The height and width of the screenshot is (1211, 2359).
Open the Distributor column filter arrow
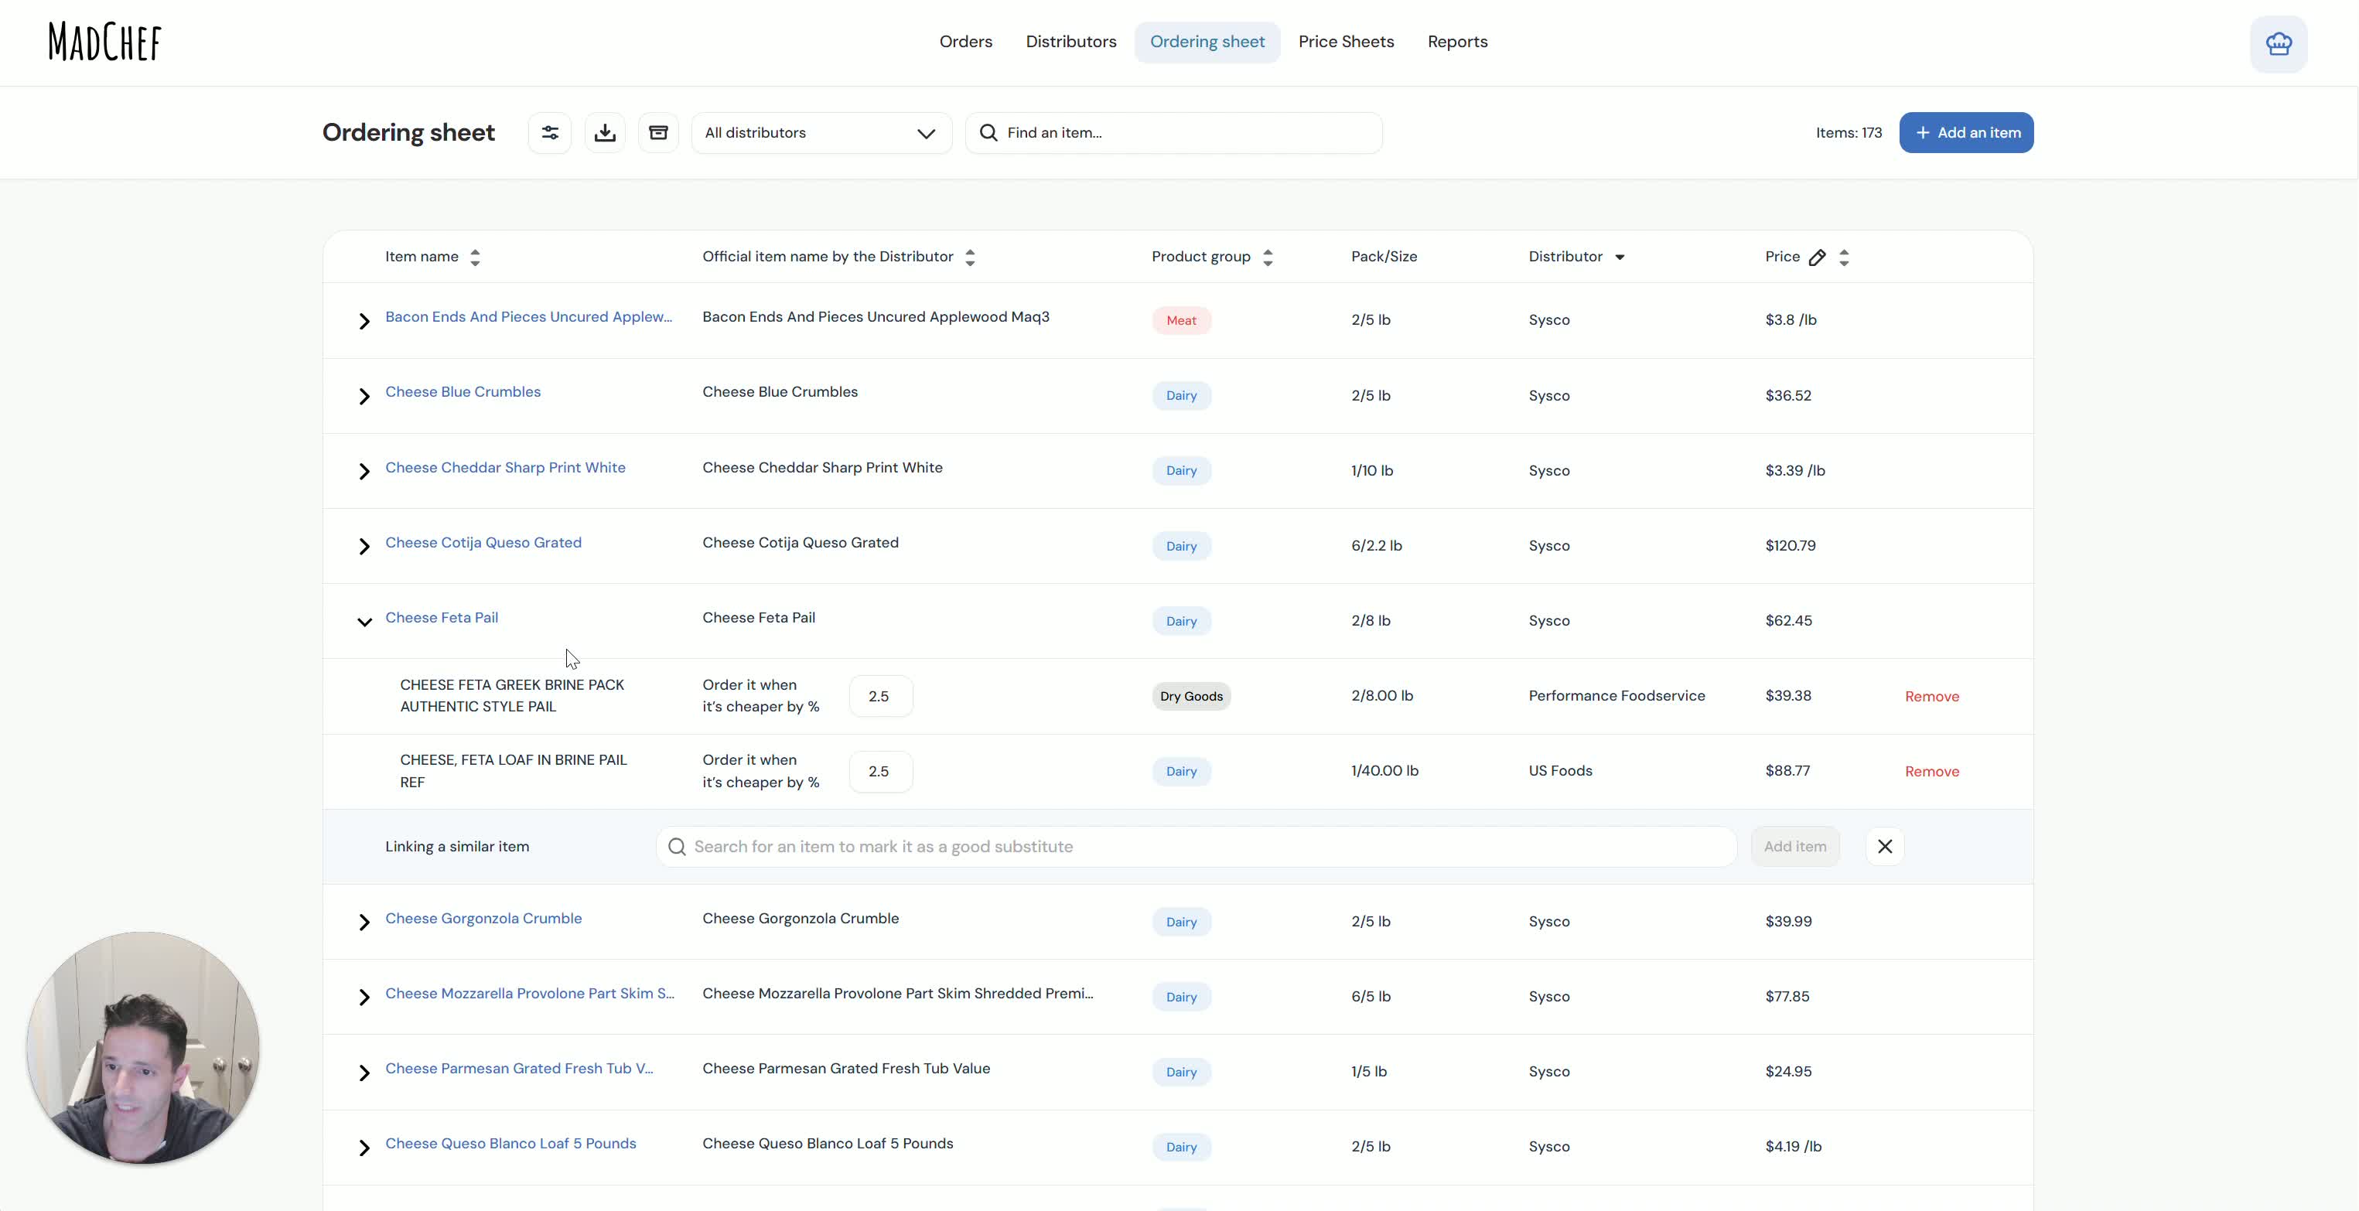(x=1620, y=258)
